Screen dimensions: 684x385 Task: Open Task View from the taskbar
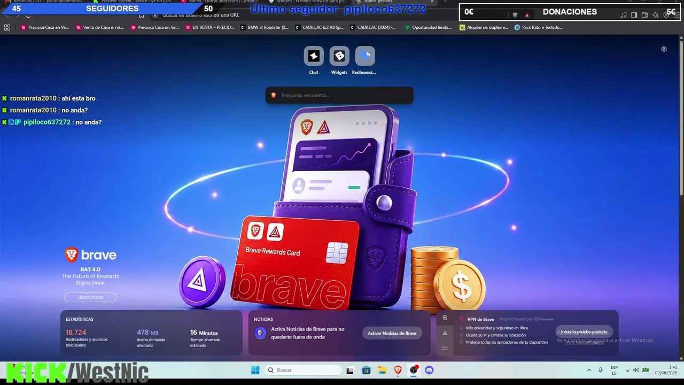click(350, 370)
